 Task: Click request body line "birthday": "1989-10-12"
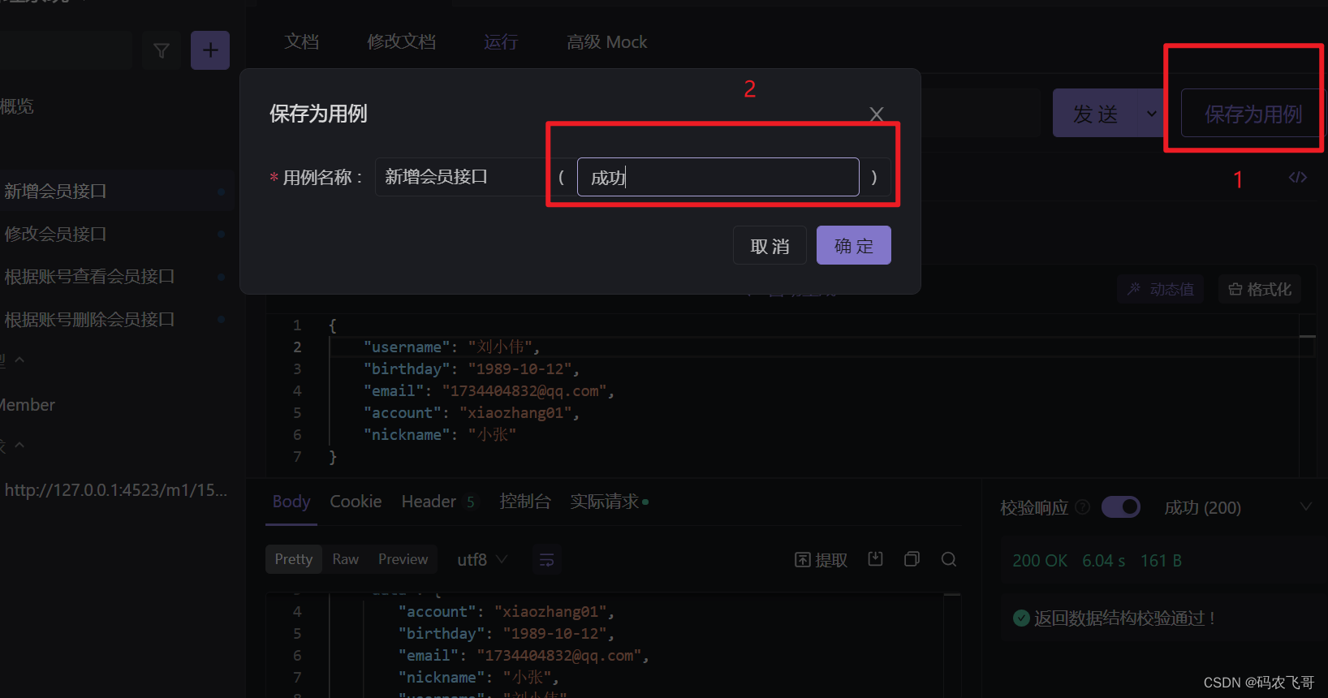tap(472, 369)
